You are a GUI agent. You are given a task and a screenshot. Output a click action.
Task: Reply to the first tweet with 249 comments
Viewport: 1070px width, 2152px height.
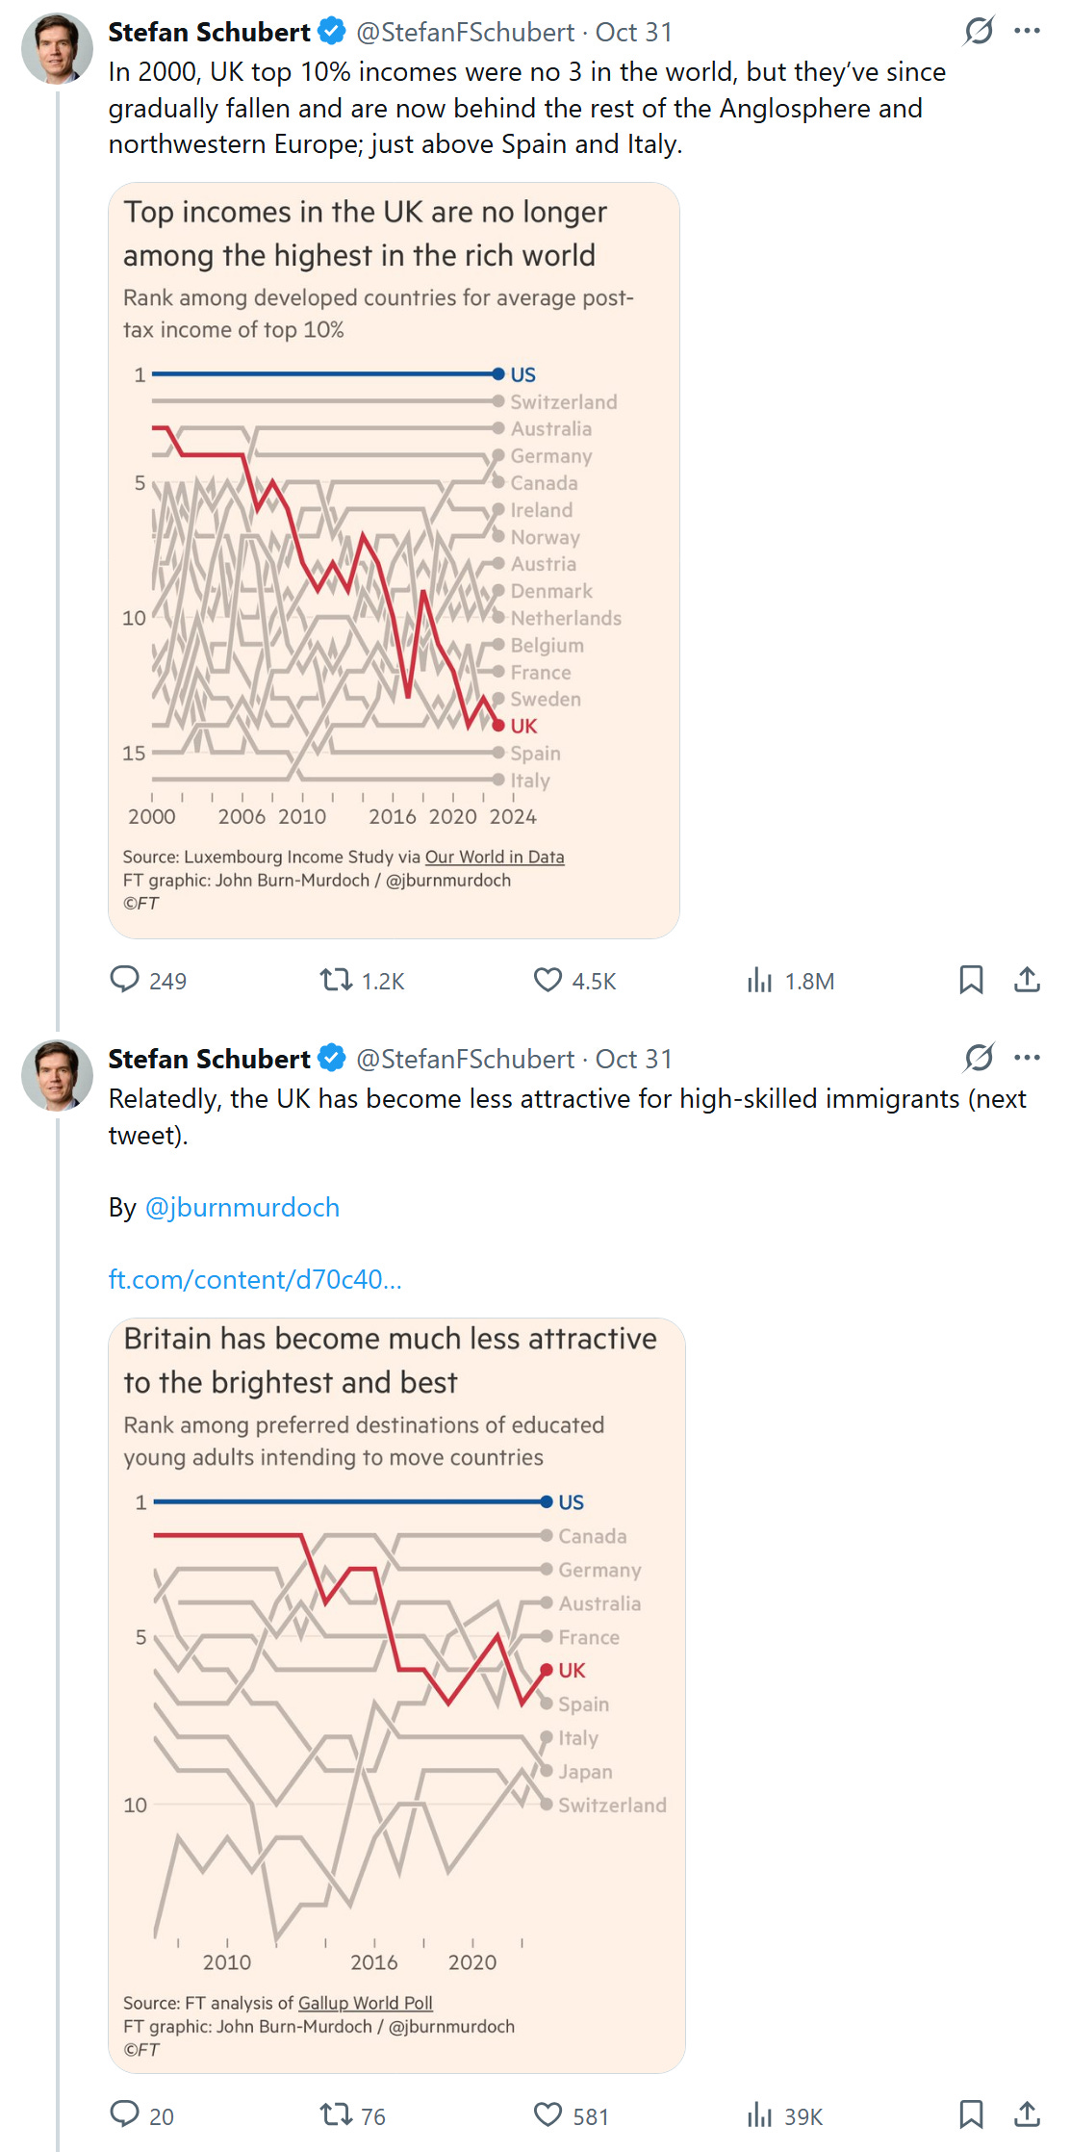[x=125, y=980]
